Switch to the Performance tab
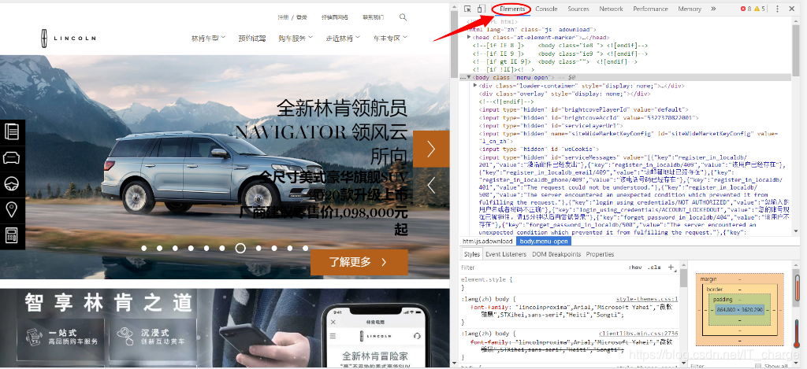The image size is (807, 369). (650, 9)
